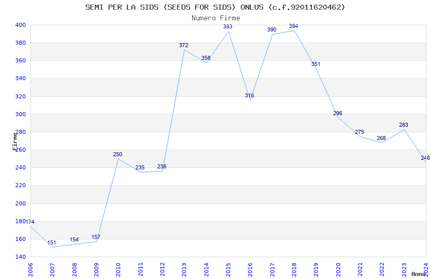Select data label 246 for year 2024
This screenshot has width=431, height=279.
[x=425, y=158]
